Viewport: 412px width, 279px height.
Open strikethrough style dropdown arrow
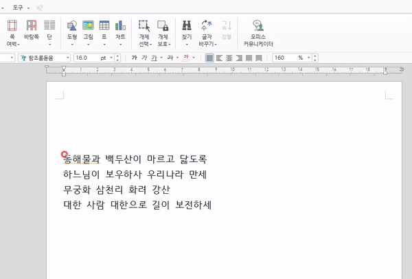177,58
